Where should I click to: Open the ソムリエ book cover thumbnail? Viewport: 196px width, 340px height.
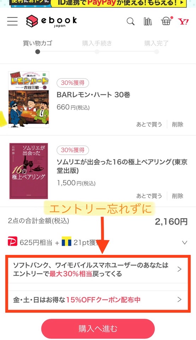[x=29, y=171]
